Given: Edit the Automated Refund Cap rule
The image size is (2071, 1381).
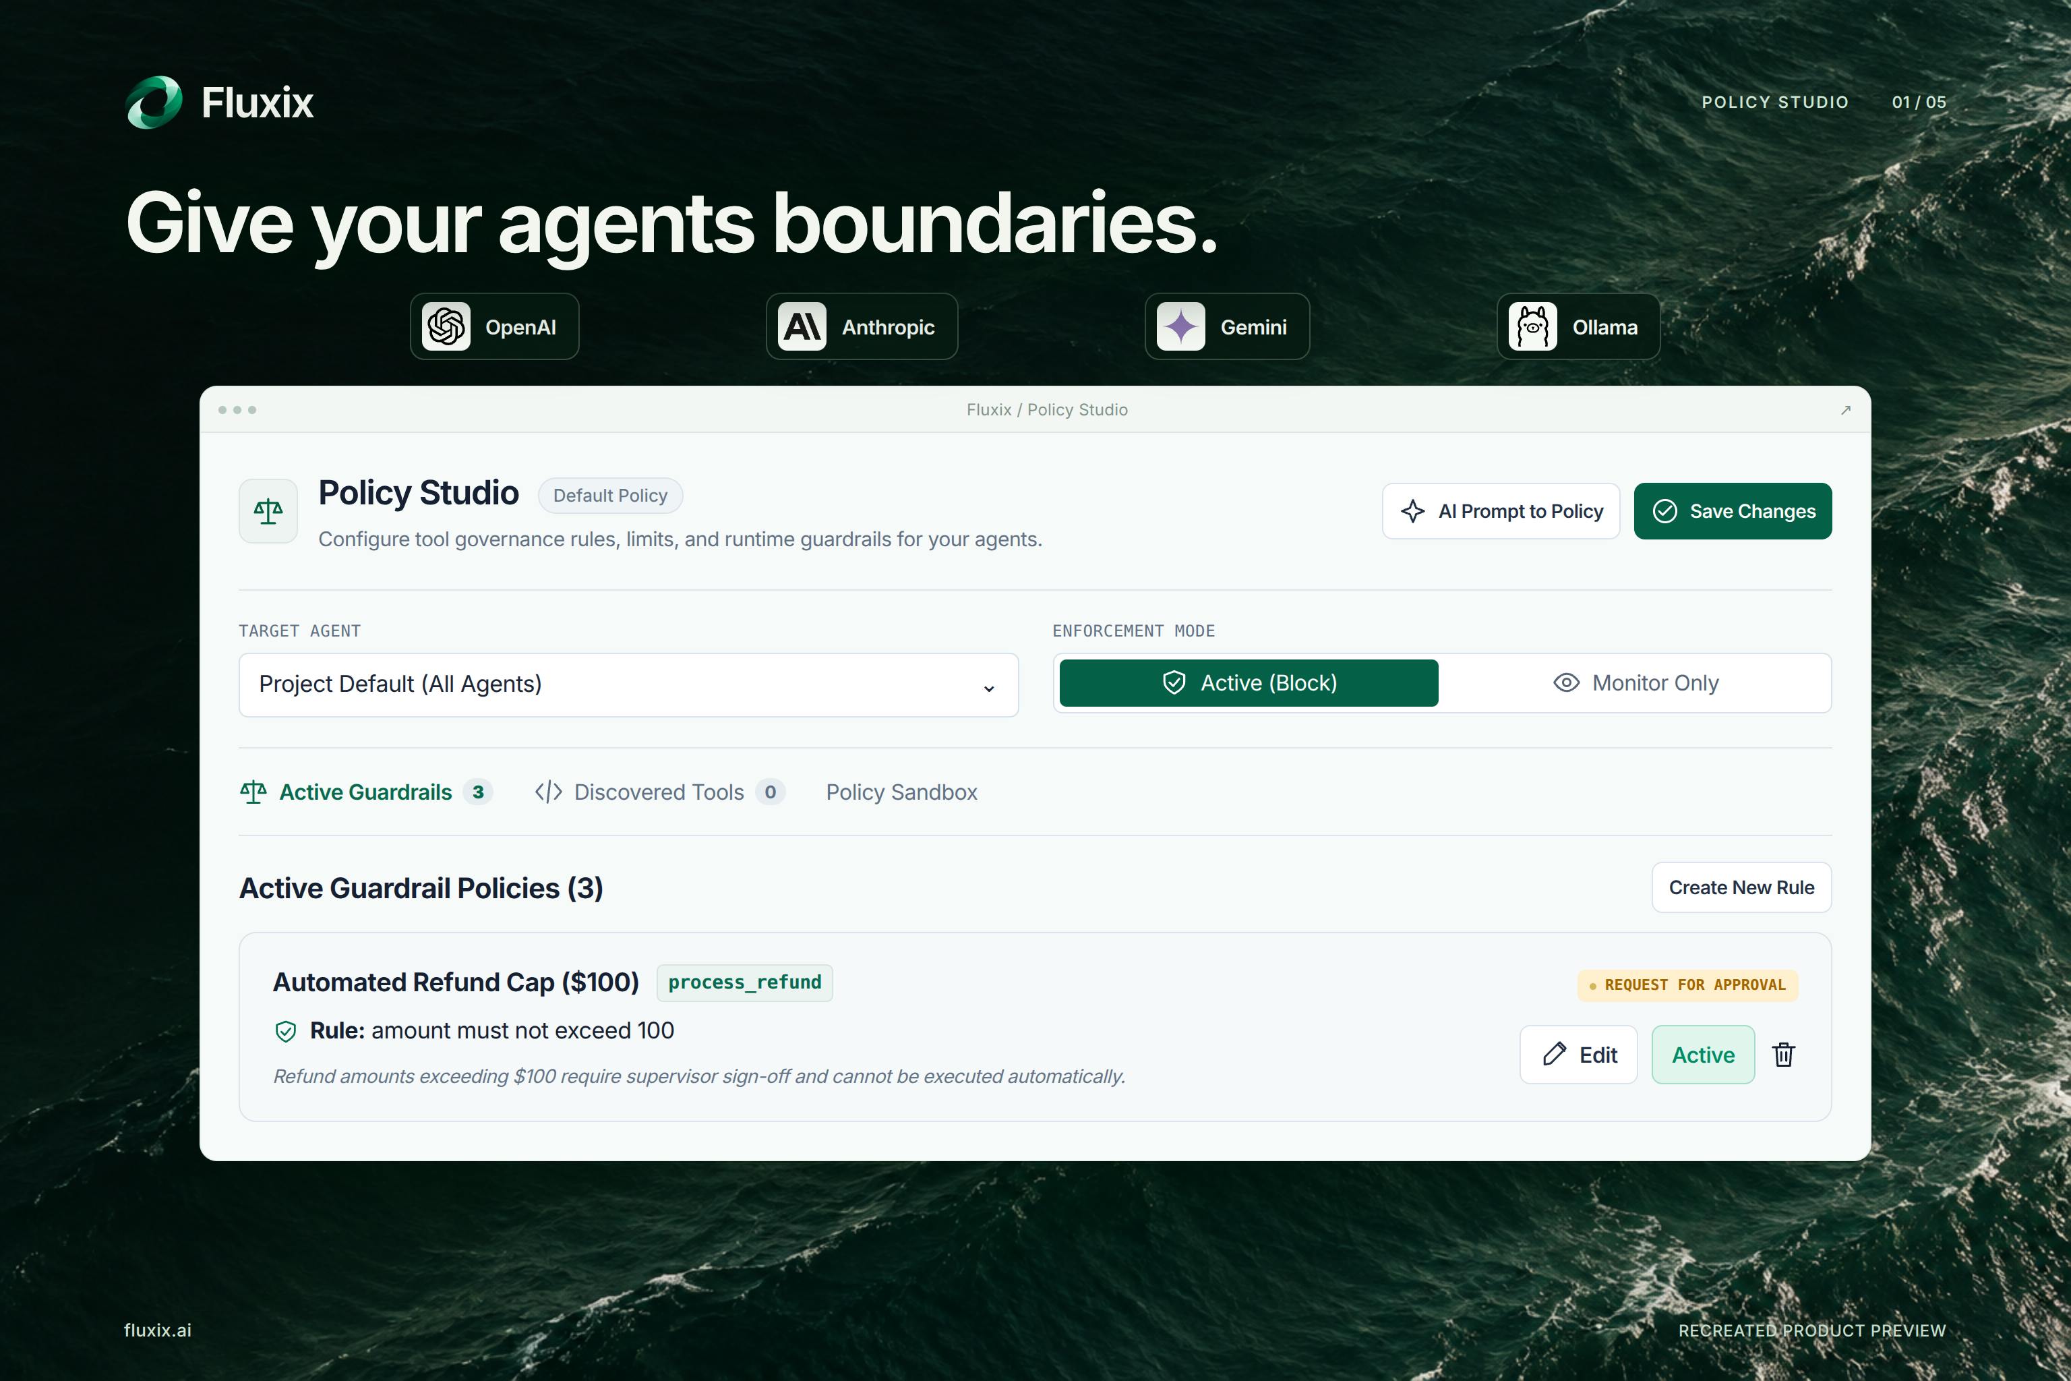Looking at the screenshot, I should pyautogui.click(x=1578, y=1054).
